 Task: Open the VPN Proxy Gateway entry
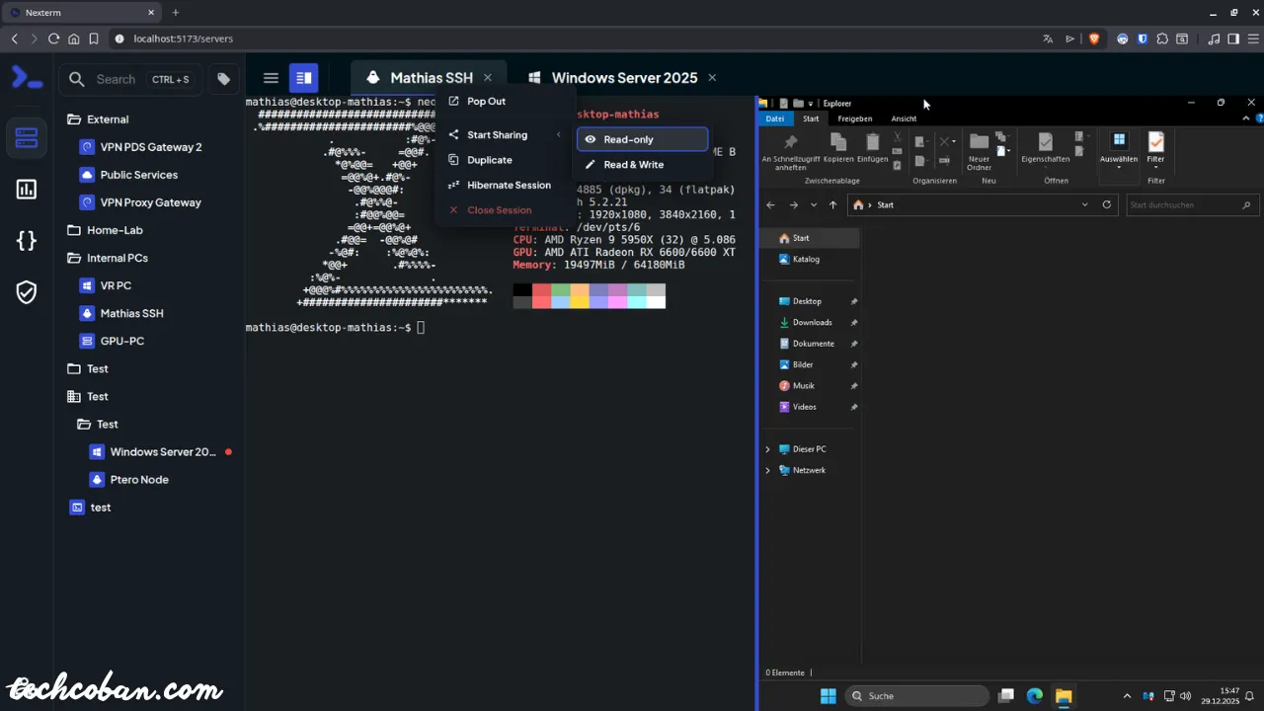[x=140, y=202]
